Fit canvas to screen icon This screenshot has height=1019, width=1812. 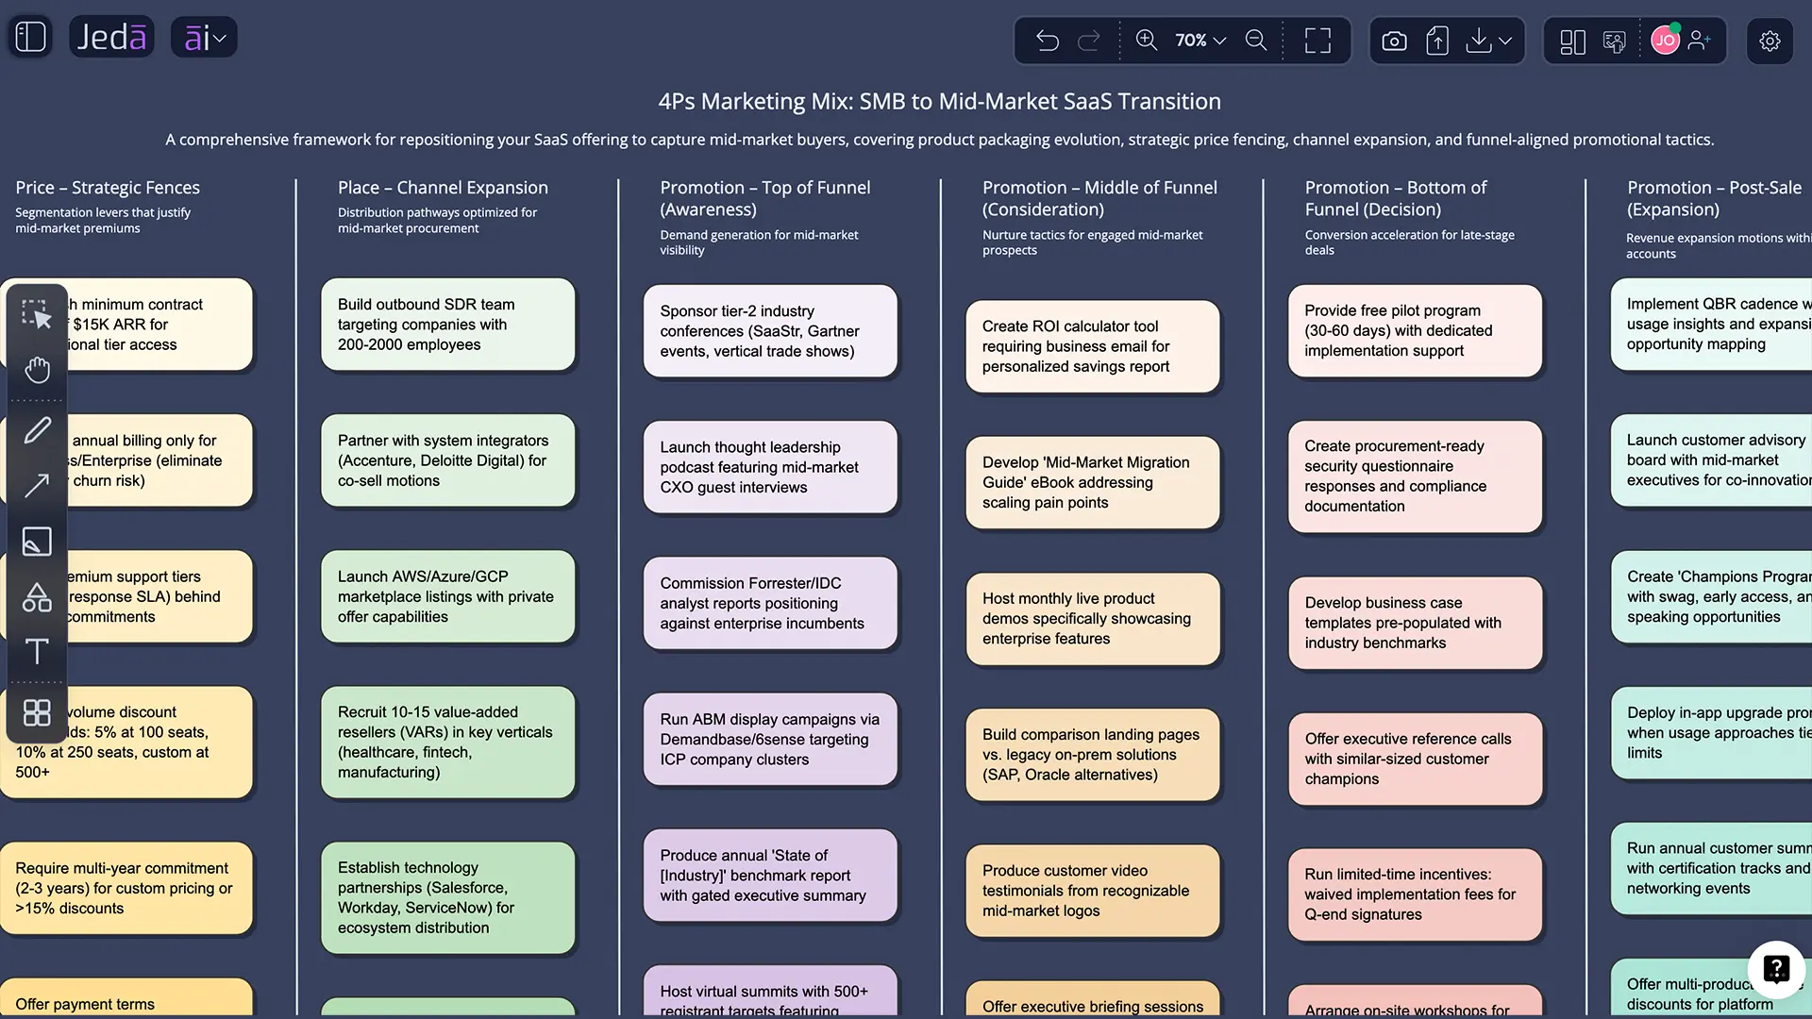point(1317,41)
